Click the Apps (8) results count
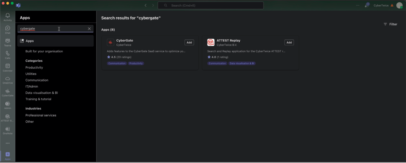This screenshot has width=406, height=163. point(108,30)
